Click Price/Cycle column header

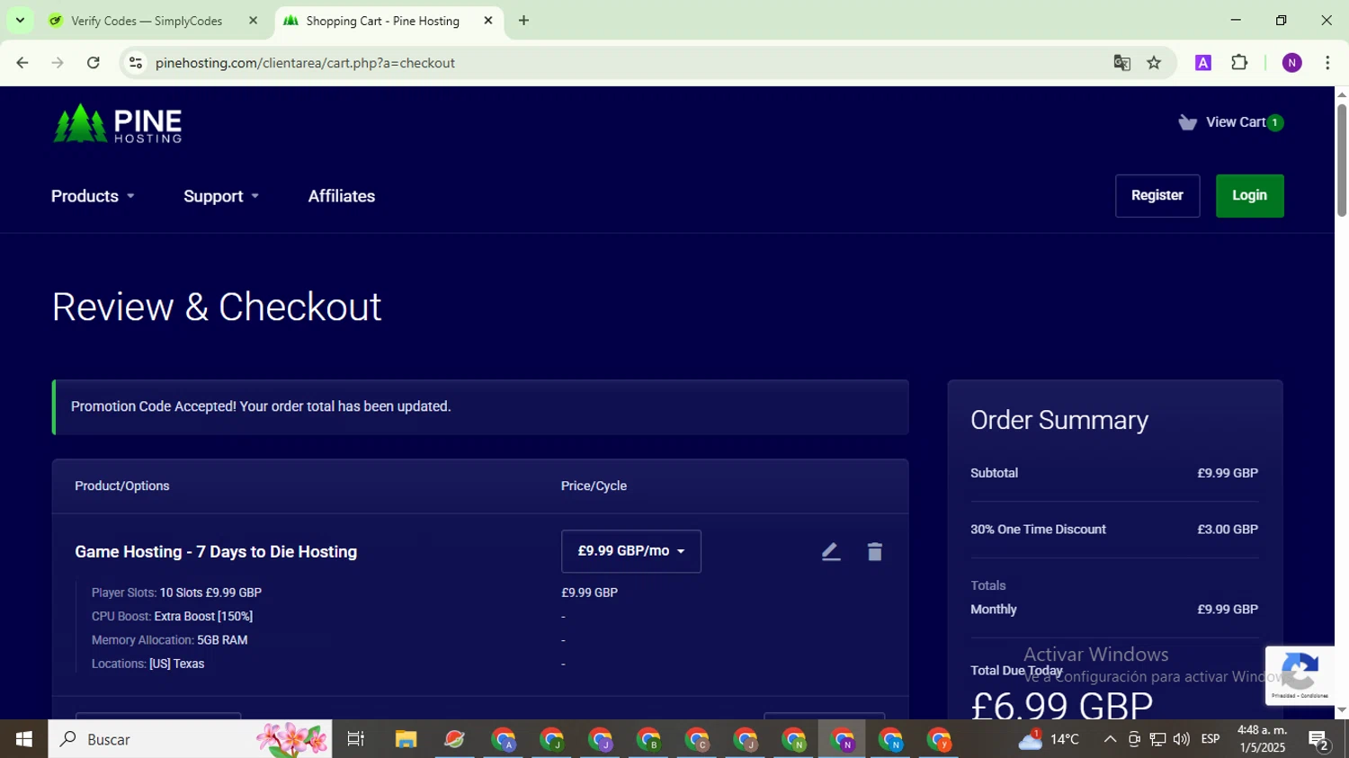594,486
